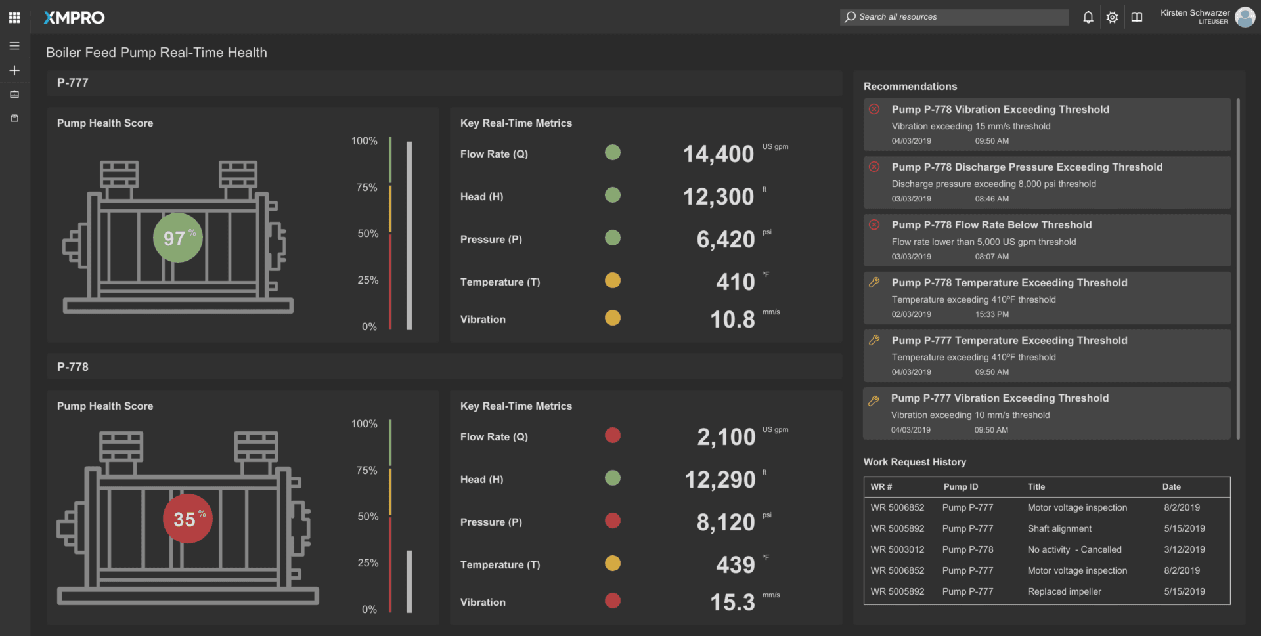The image size is (1261, 636).
Task: Click red alert icon for P-778 Vibration recommendation
Action: pyautogui.click(x=874, y=110)
